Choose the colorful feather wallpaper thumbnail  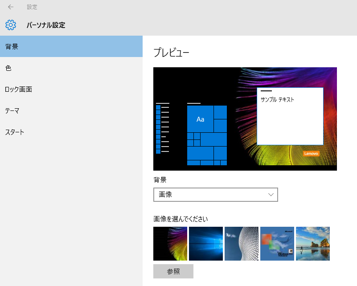coord(170,244)
